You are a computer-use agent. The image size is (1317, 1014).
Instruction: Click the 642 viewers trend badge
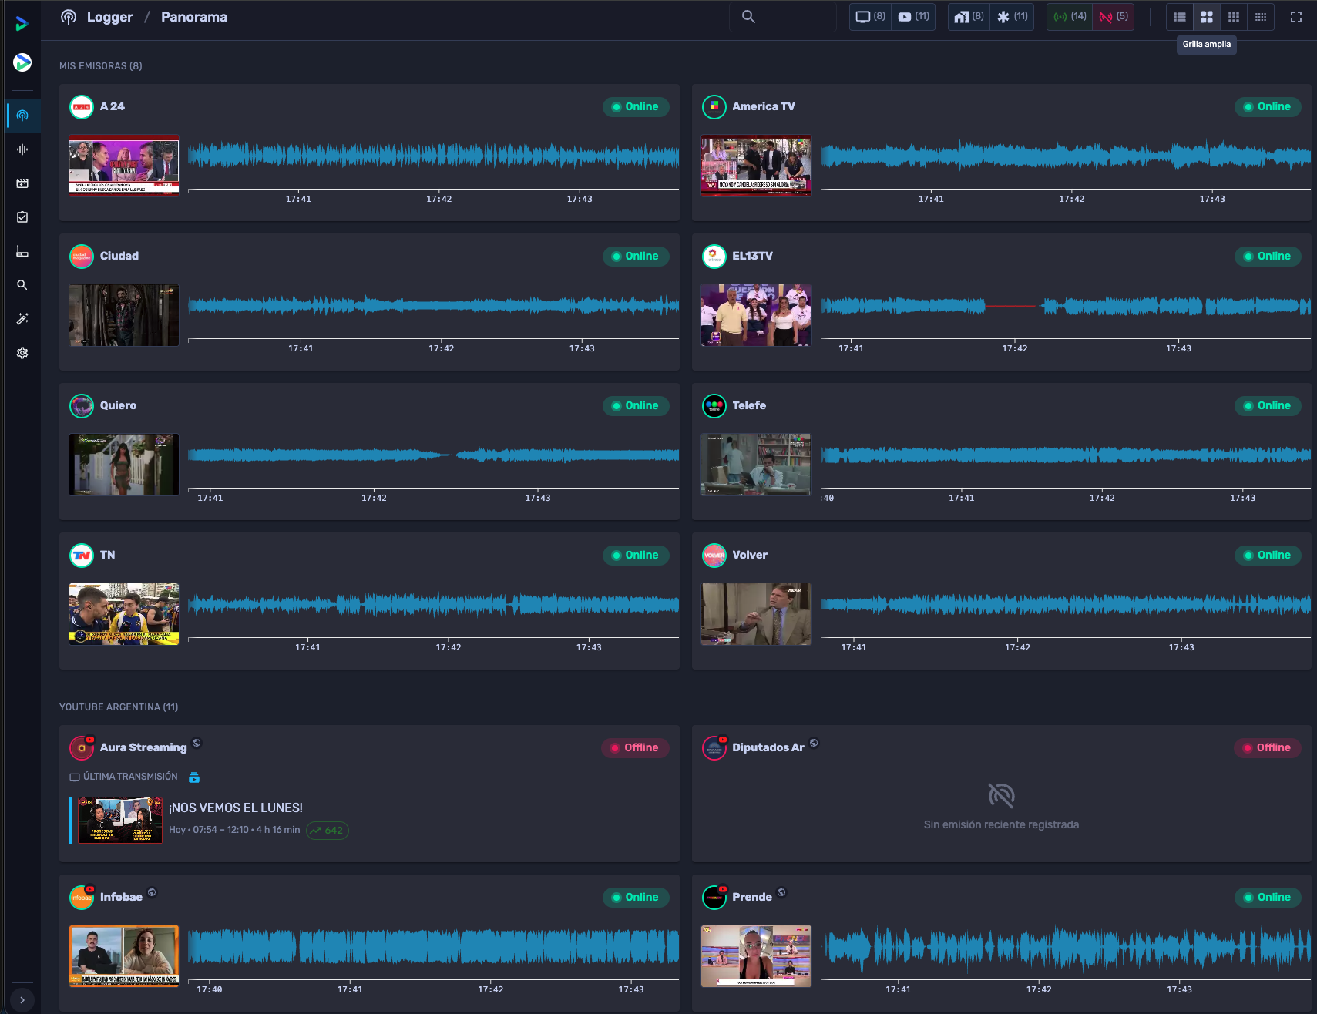point(328,831)
